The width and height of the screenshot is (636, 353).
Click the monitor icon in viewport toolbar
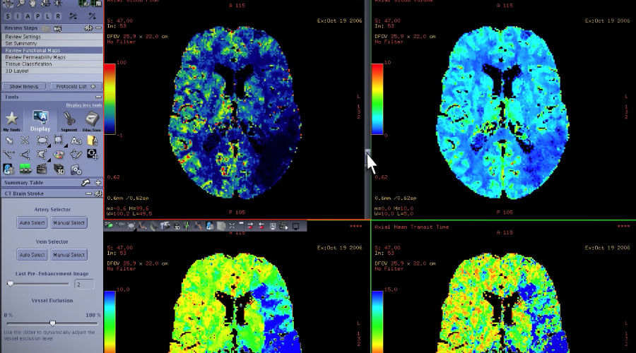295,226
